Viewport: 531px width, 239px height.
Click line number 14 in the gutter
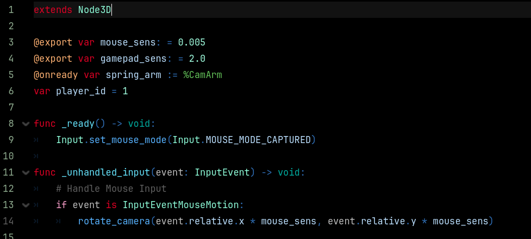pos(8,221)
